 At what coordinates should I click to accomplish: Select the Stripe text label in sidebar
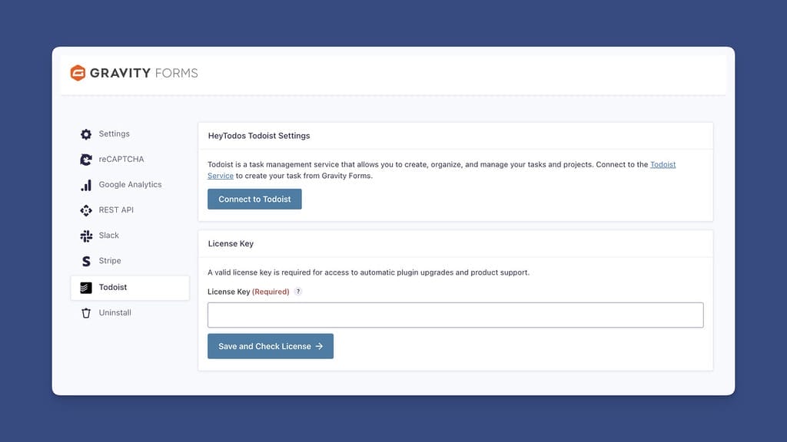[x=110, y=261]
